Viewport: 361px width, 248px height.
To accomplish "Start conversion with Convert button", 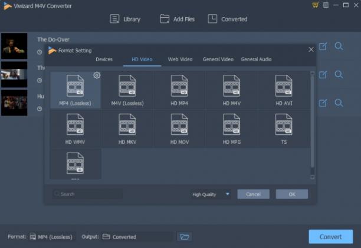I will (330, 237).
